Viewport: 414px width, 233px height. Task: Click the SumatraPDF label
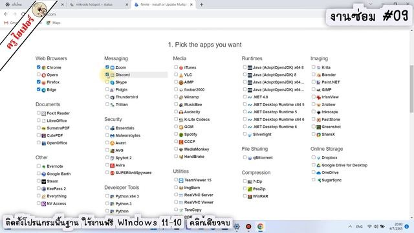[x=58, y=128]
